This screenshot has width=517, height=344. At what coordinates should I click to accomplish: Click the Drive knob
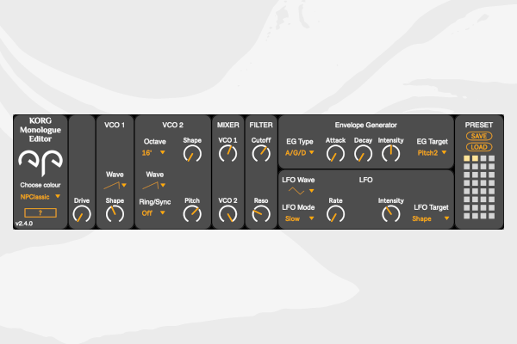(82, 217)
